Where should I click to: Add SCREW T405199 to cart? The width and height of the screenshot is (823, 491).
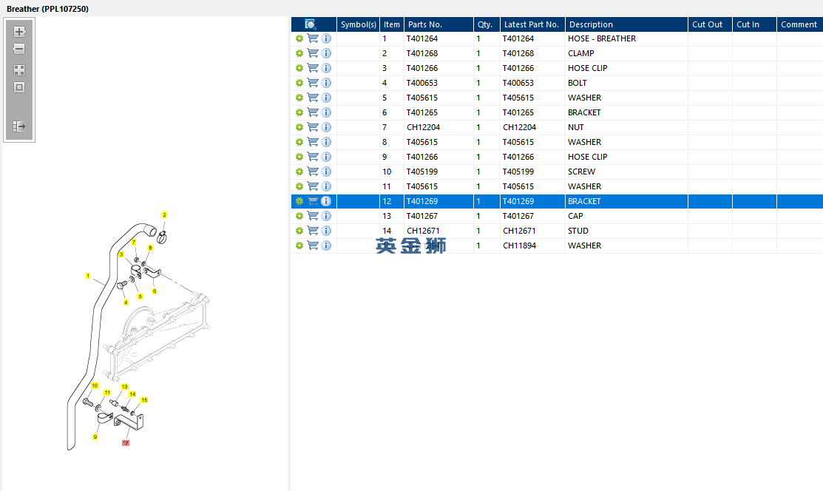click(x=313, y=172)
